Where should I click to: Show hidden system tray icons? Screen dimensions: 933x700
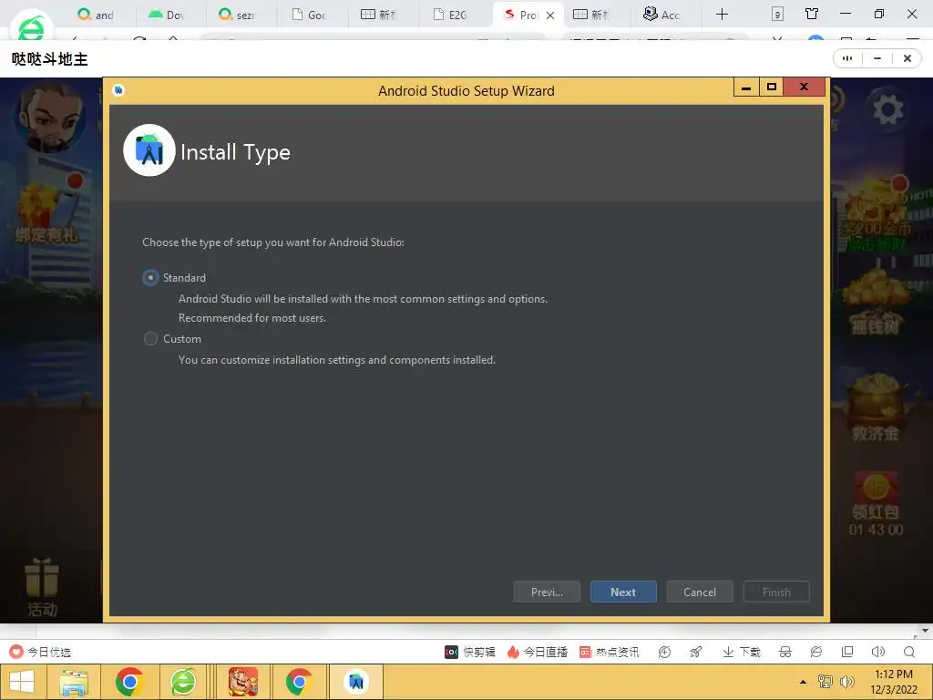pos(803,682)
